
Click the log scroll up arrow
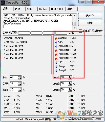click(74, 16)
